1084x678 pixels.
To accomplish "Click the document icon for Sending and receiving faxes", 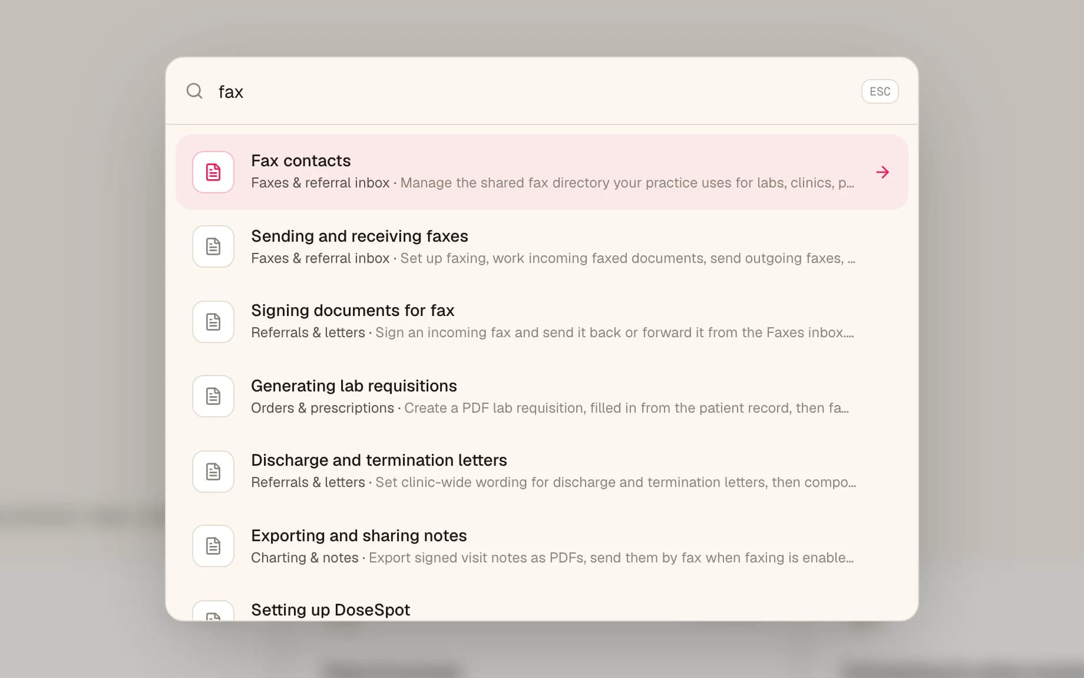I will point(213,246).
